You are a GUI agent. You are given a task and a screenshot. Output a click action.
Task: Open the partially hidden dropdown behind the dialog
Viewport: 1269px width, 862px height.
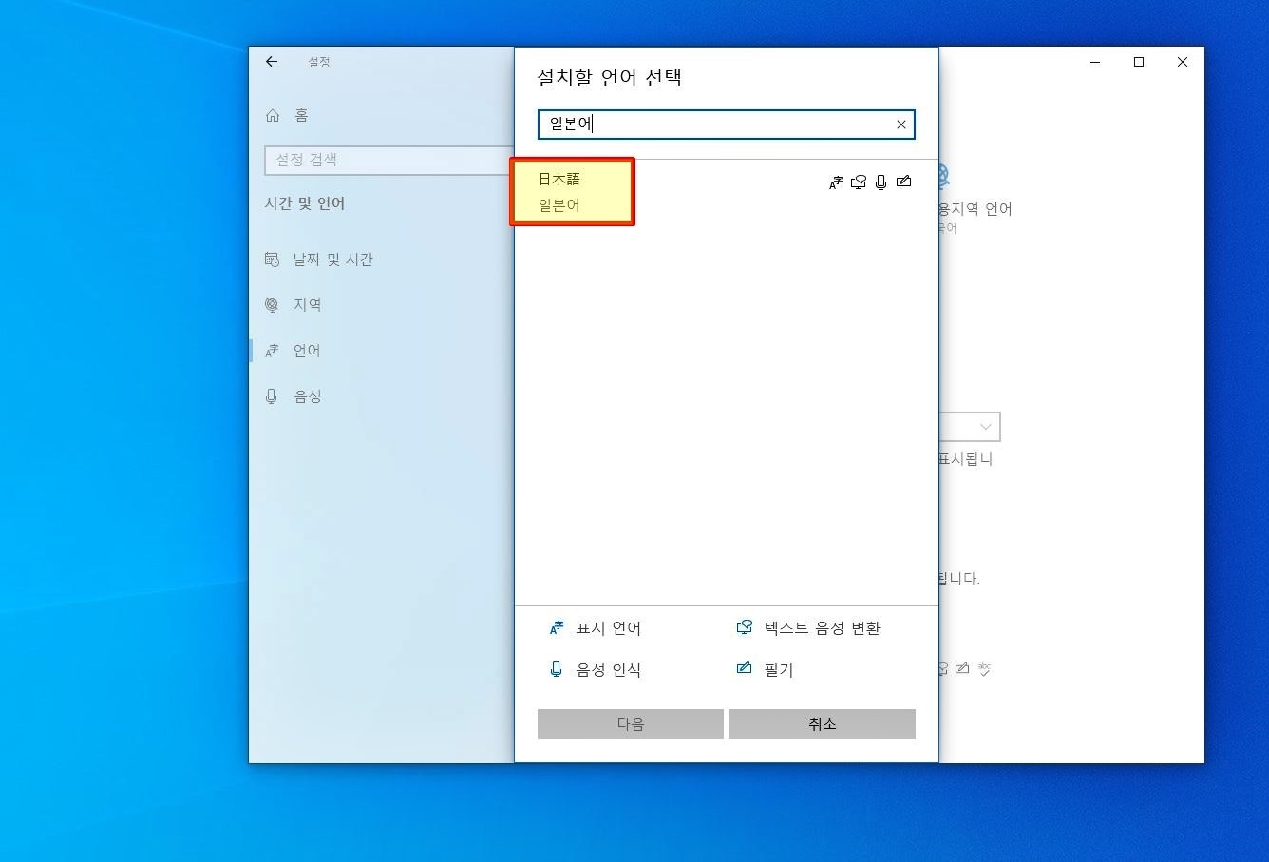click(x=970, y=427)
